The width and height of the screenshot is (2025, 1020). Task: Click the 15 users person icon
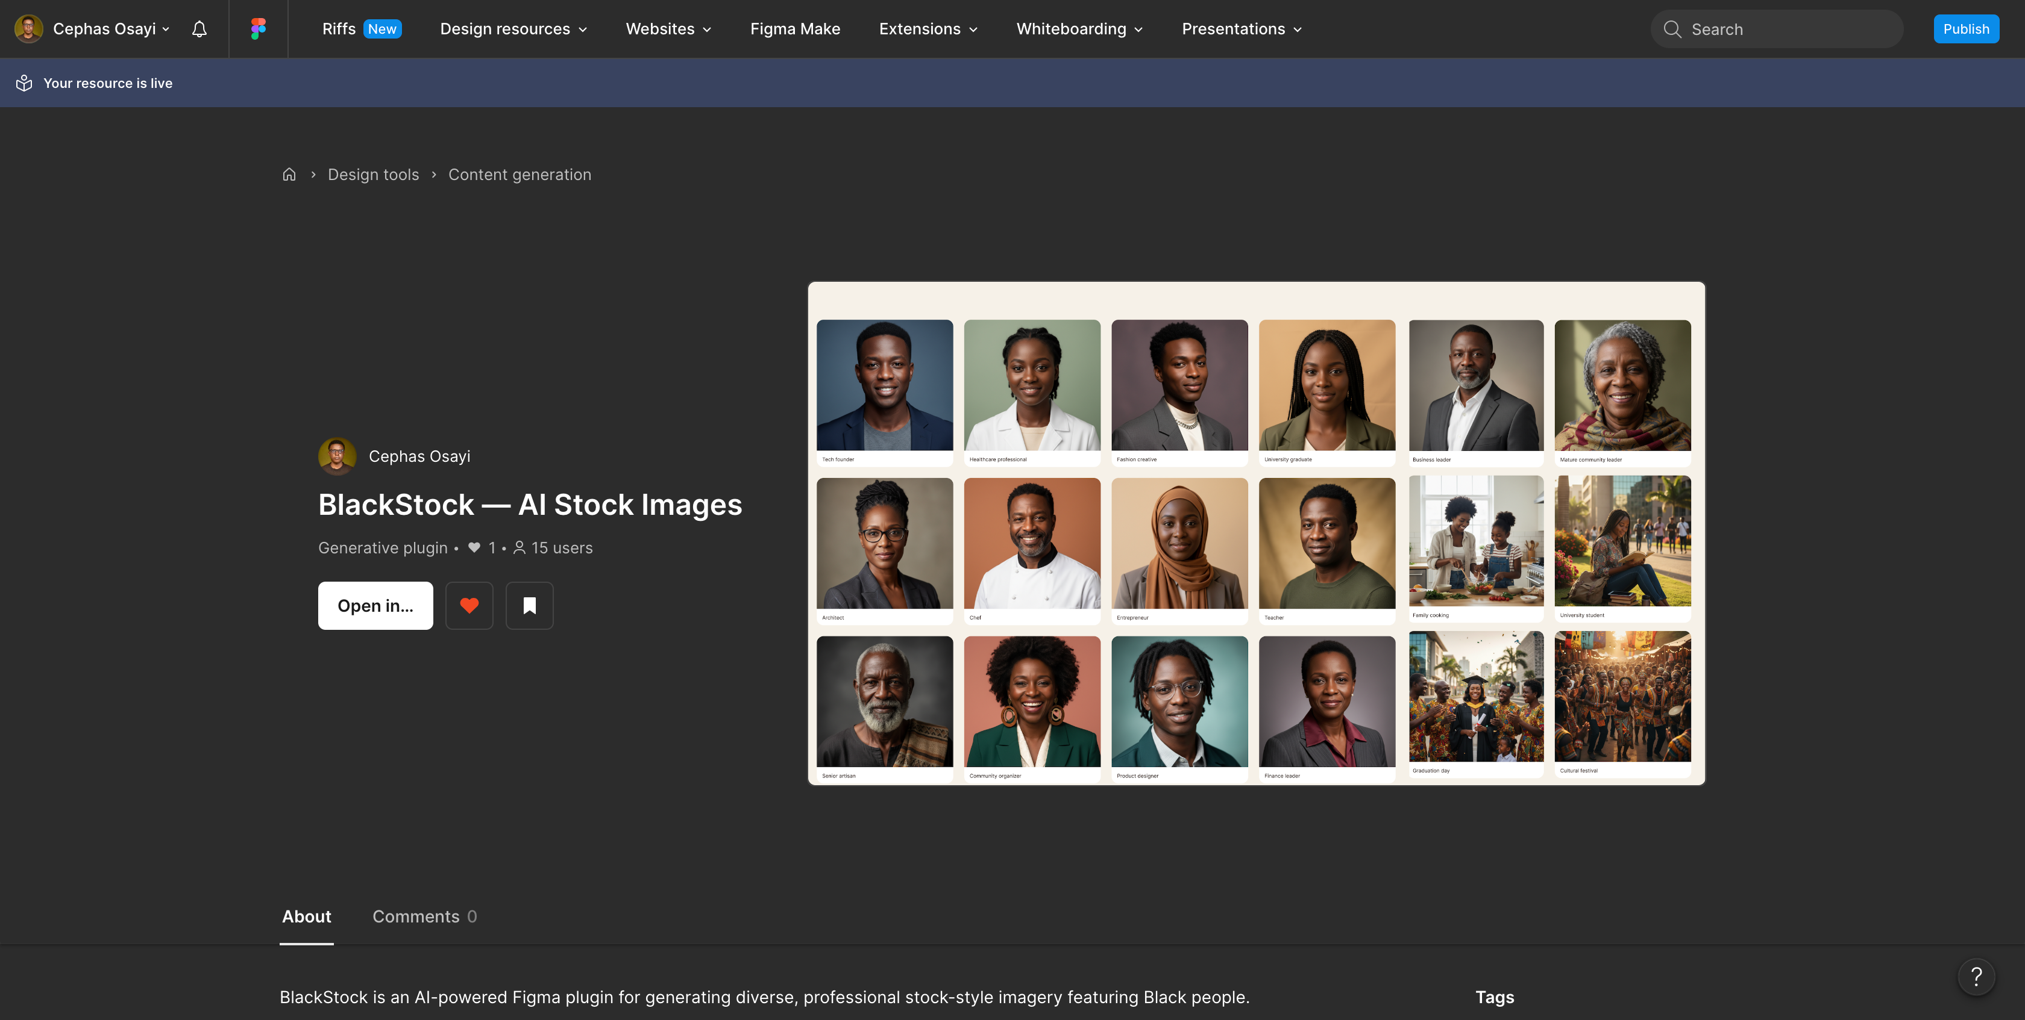519,547
